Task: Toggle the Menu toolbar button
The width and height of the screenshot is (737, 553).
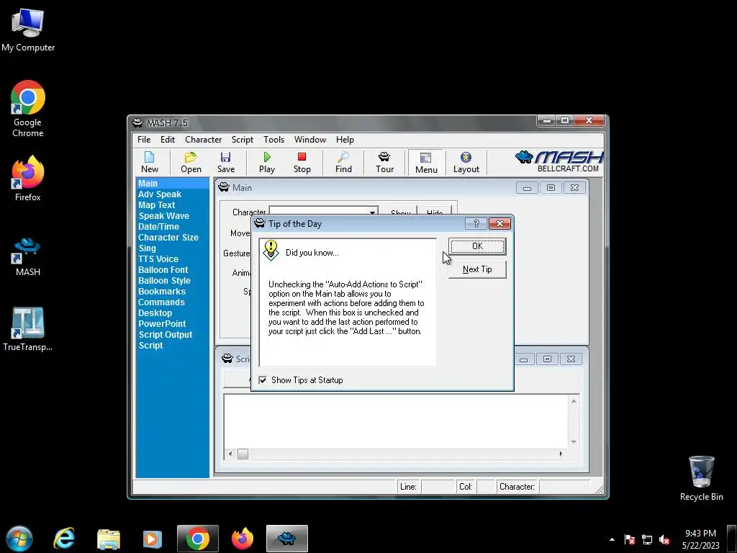Action: point(426,163)
